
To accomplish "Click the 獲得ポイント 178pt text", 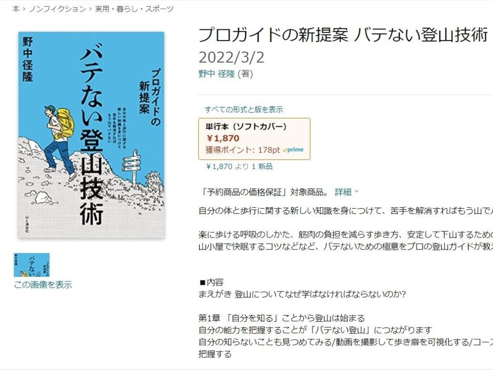I will point(243,150).
